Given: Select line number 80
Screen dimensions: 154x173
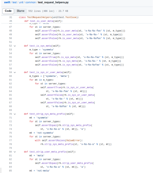Looking at the screenshot, I should pos(10,152).
